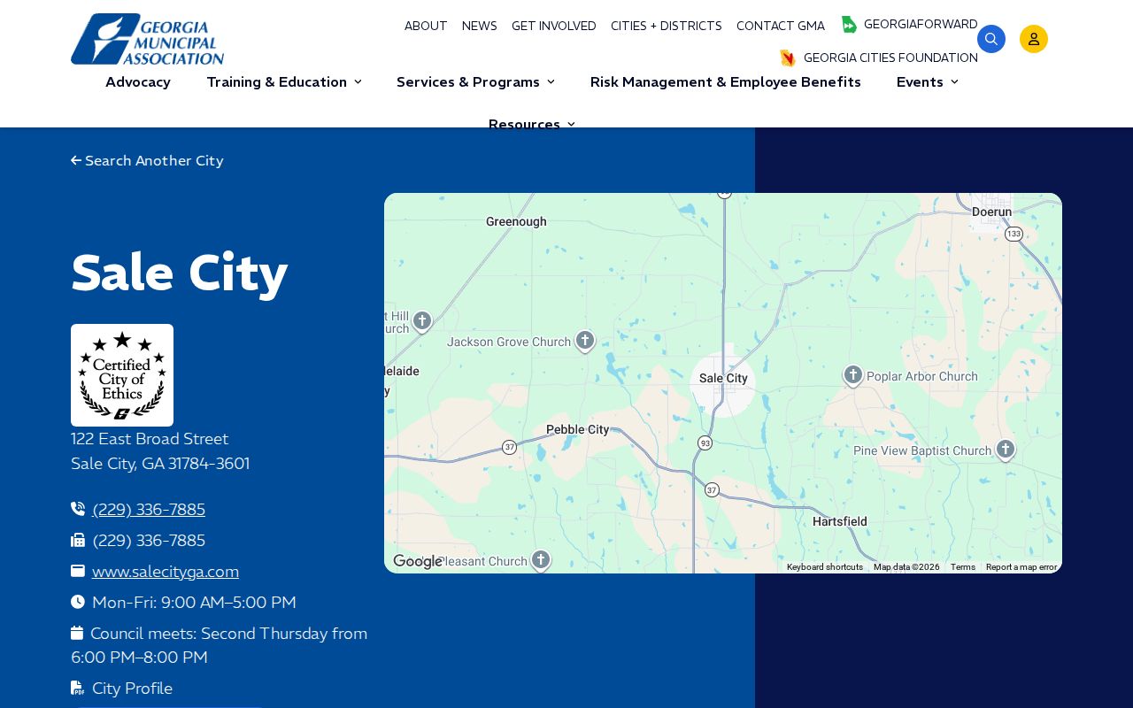Image resolution: width=1133 pixels, height=708 pixels.
Task: Select Jackson Grove Church map marker
Action: click(585, 341)
